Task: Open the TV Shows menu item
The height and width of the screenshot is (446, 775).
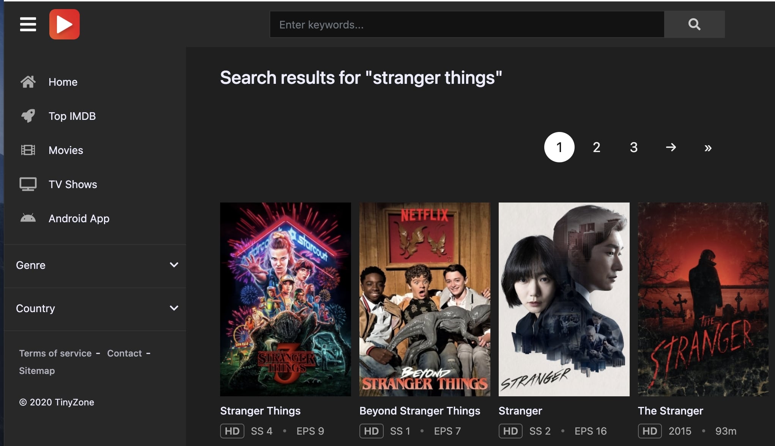Action: (x=73, y=184)
